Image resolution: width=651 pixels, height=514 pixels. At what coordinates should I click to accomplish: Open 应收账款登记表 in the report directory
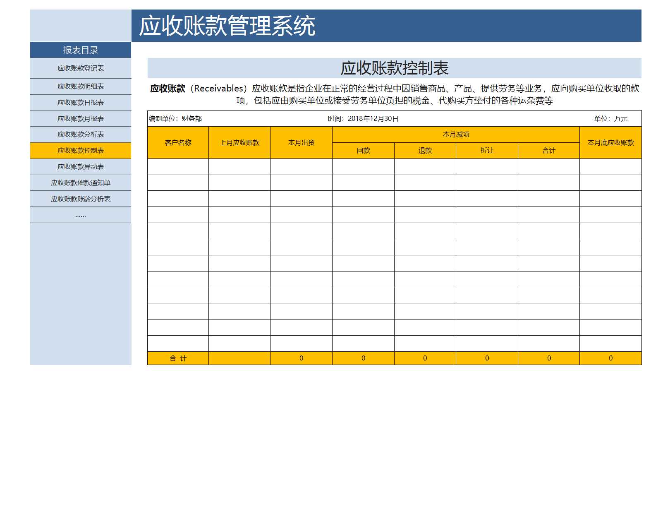click(x=81, y=68)
